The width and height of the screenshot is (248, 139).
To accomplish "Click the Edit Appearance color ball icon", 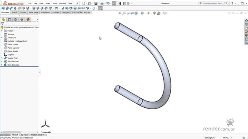I will [x=155, y=13].
